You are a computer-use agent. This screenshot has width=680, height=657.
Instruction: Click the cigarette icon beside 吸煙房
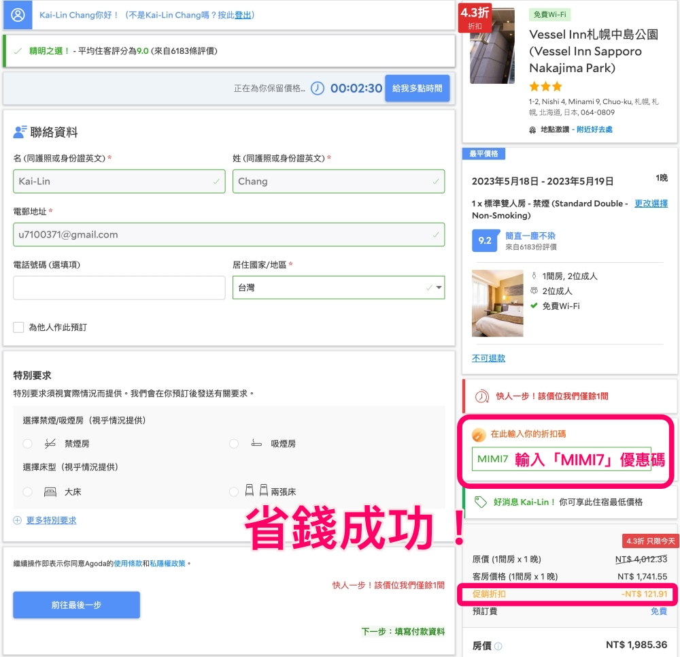click(257, 443)
